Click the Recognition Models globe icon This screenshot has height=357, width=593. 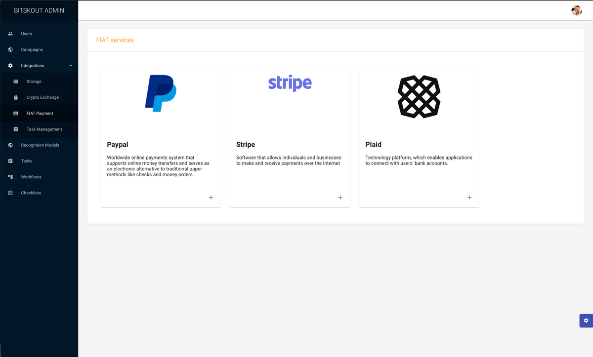[x=10, y=145]
